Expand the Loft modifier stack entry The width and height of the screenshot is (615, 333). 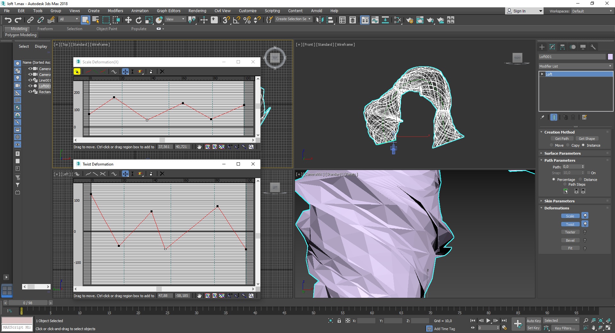coord(542,74)
